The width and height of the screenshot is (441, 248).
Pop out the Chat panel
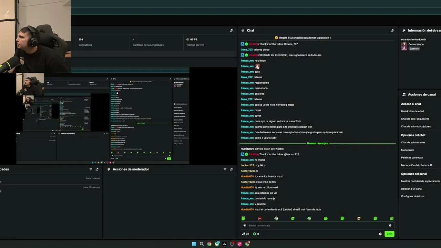pyautogui.click(x=392, y=30)
